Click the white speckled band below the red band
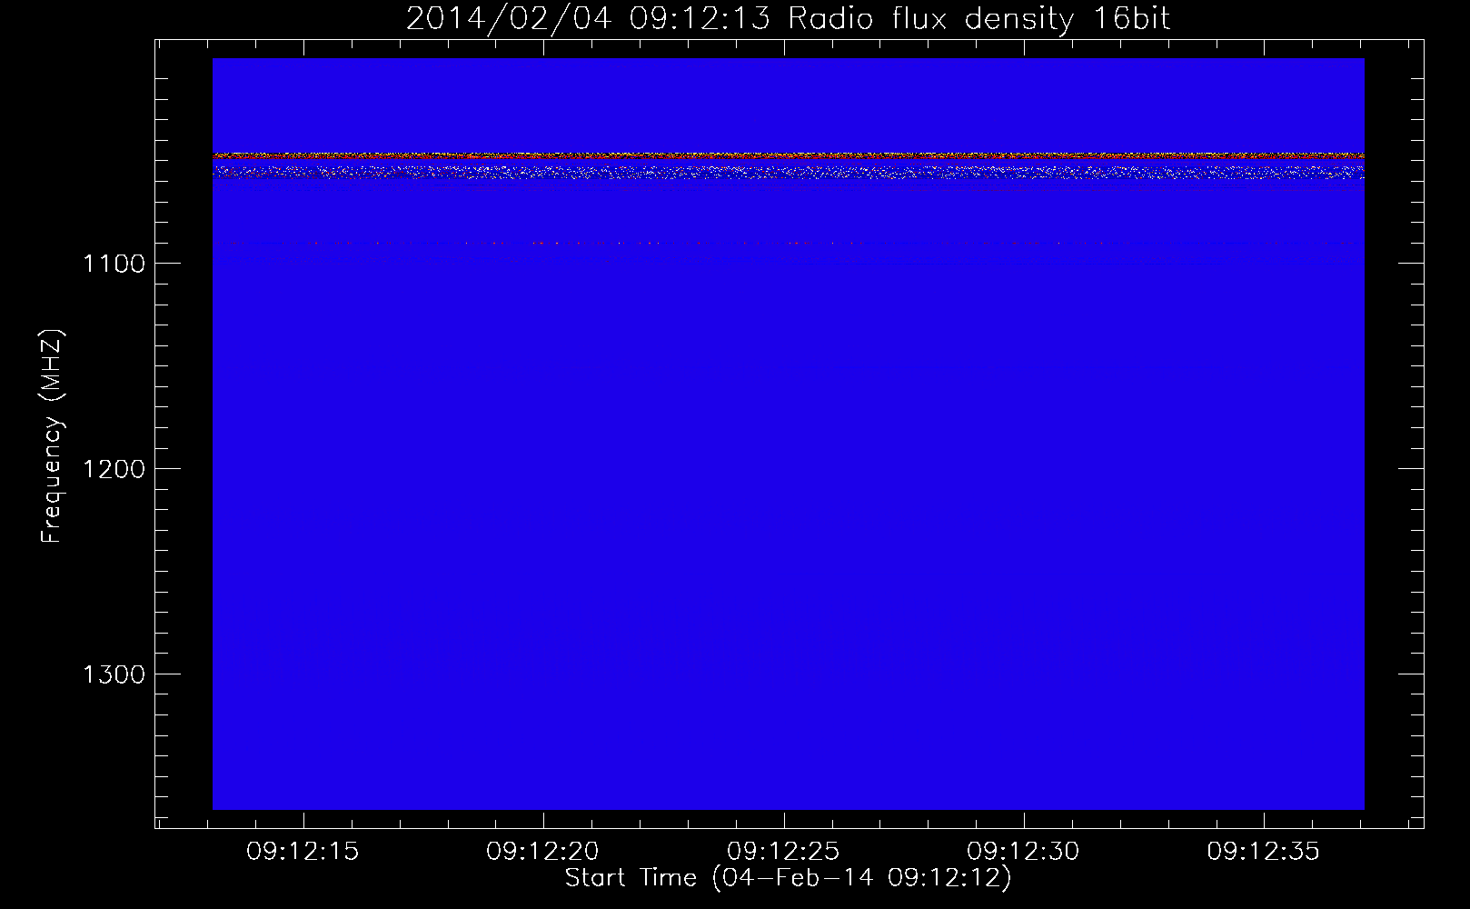This screenshot has width=1470, height=909. coord(788,171)
